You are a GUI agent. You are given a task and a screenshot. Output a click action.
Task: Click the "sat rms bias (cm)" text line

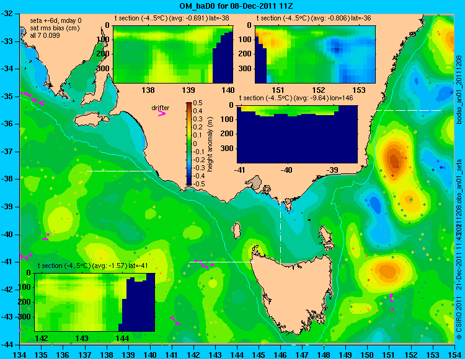tap(55, 28)
